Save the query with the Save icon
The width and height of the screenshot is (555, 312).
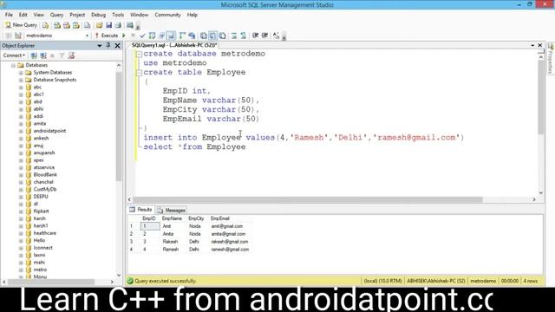[x=108, y=25]
